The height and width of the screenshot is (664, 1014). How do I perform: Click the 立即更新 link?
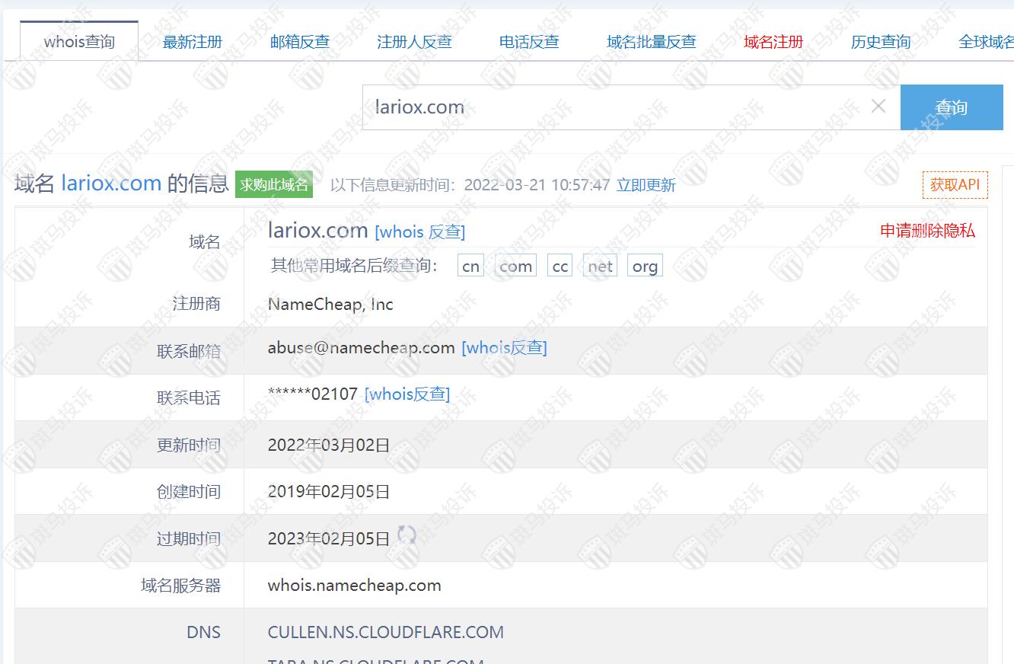(646, 185)
